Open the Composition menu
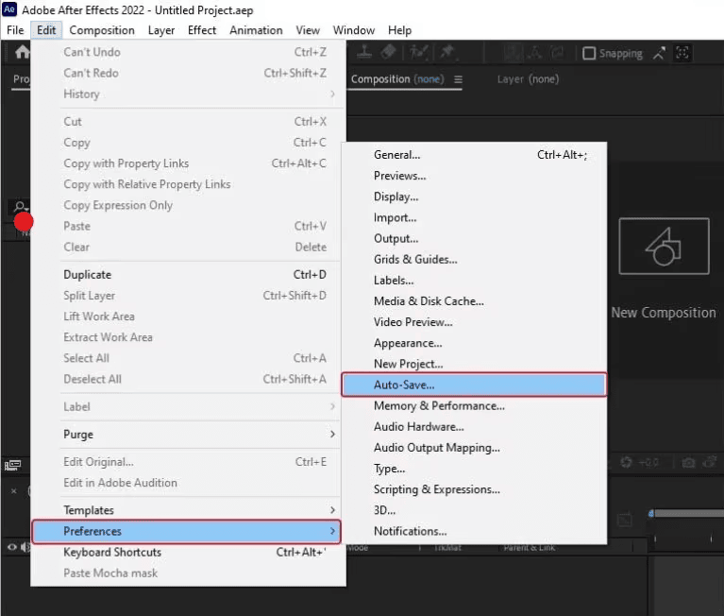The width and height of the screenshot is (724, 616). 102,30
